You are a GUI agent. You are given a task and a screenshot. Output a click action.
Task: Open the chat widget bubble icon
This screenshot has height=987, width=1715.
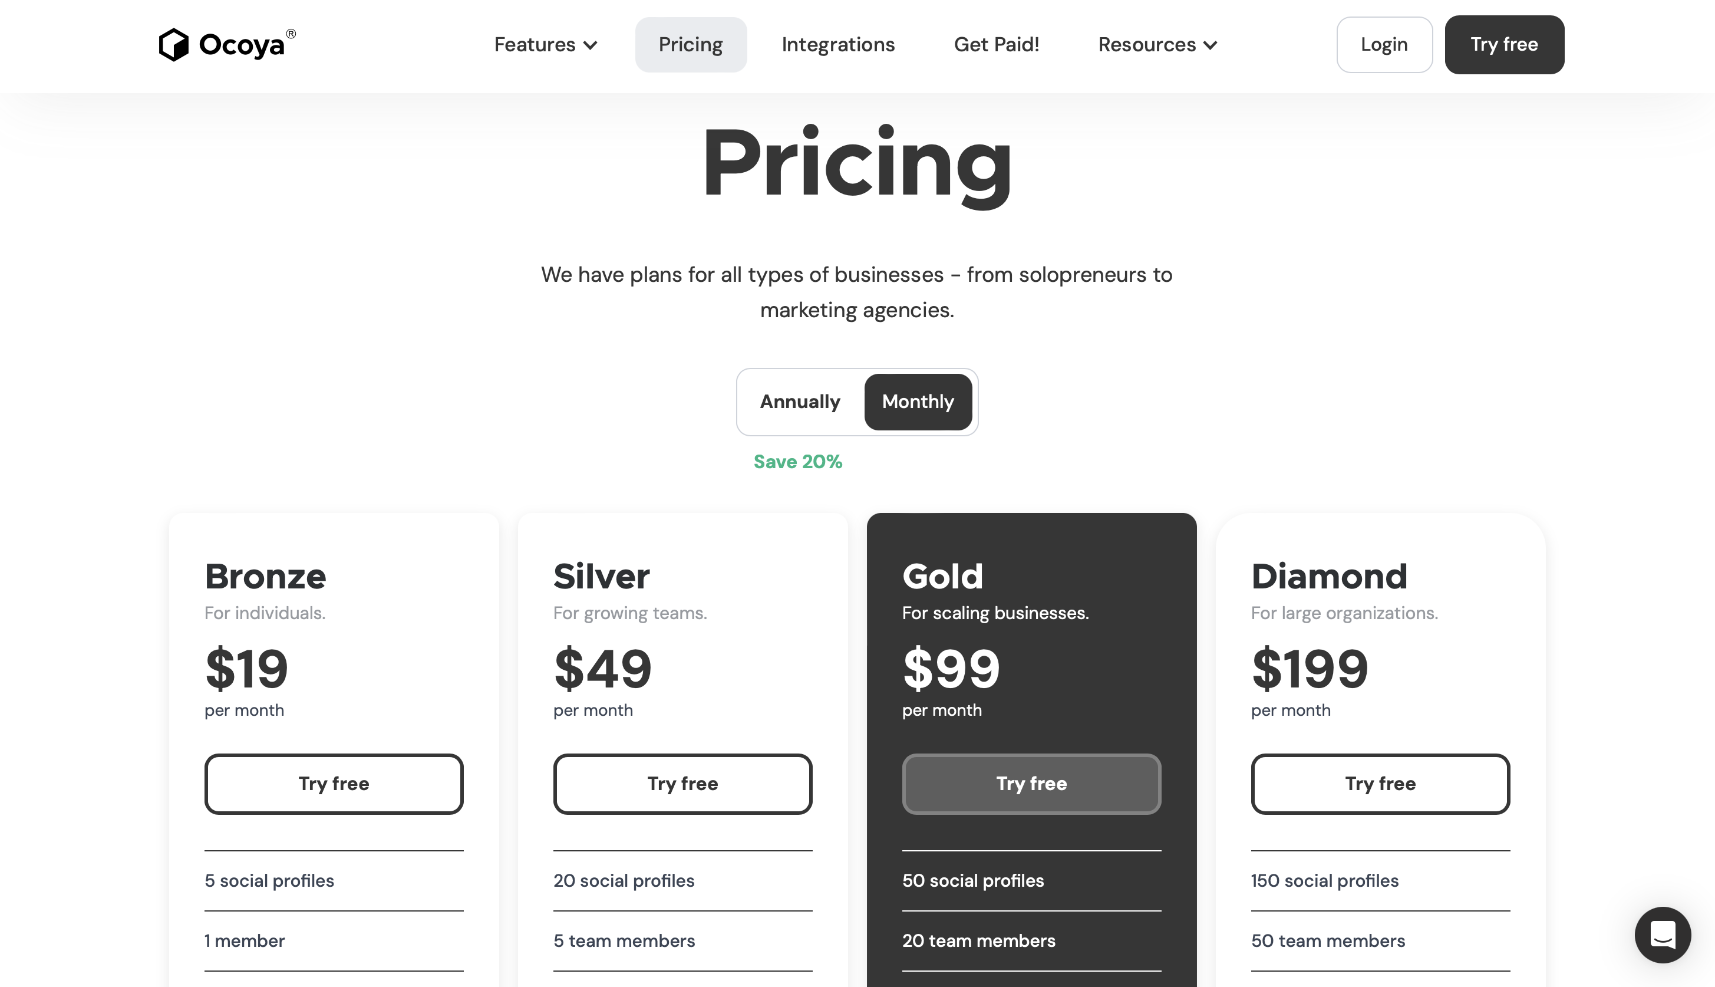click(1662, 935)
